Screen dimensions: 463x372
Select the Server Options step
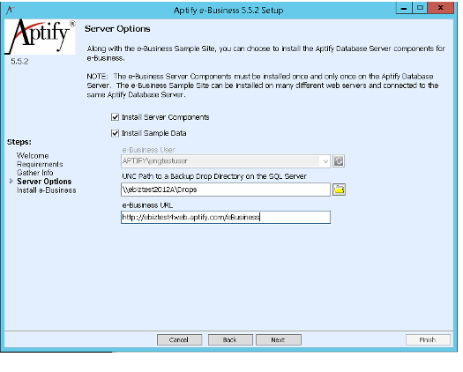pos(44,182)
